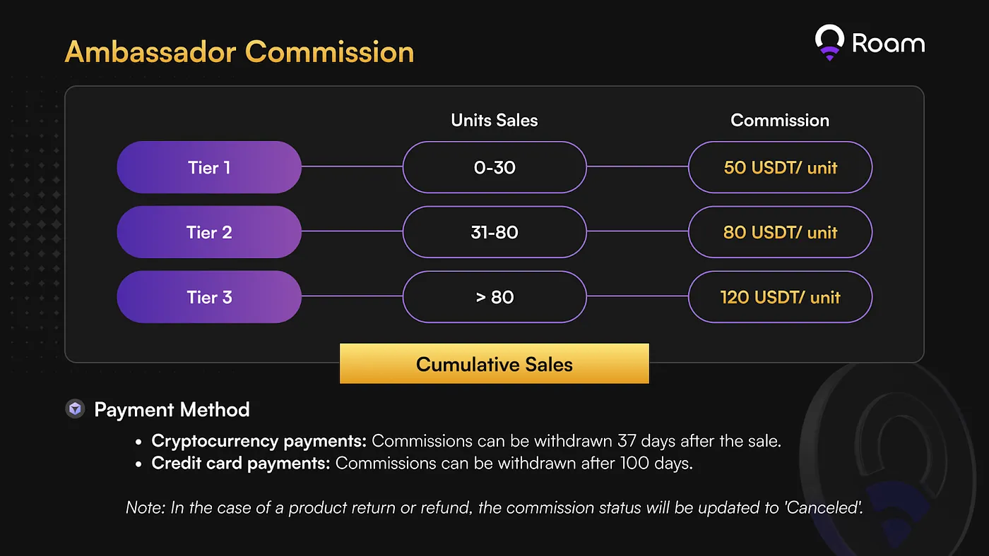This screenshot has height=556, width=989.
Task: Click the Cryptocurrency payments bold label
Action: point(259,442)
